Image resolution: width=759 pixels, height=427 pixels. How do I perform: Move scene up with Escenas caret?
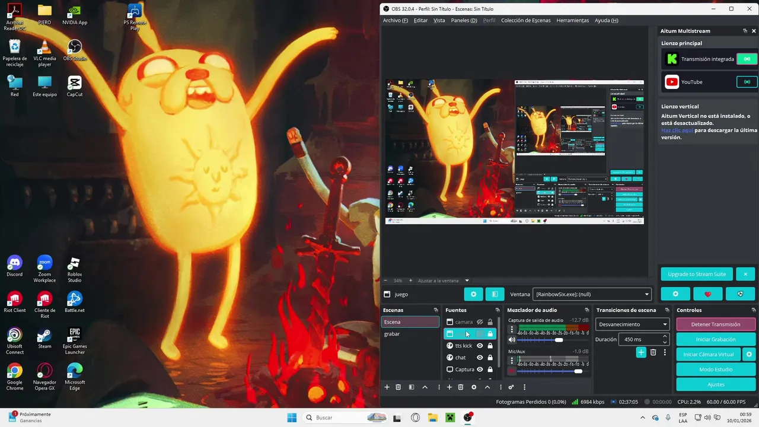425,387
